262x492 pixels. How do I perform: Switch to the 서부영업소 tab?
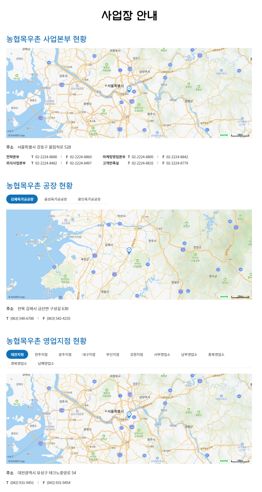point(162,354)
